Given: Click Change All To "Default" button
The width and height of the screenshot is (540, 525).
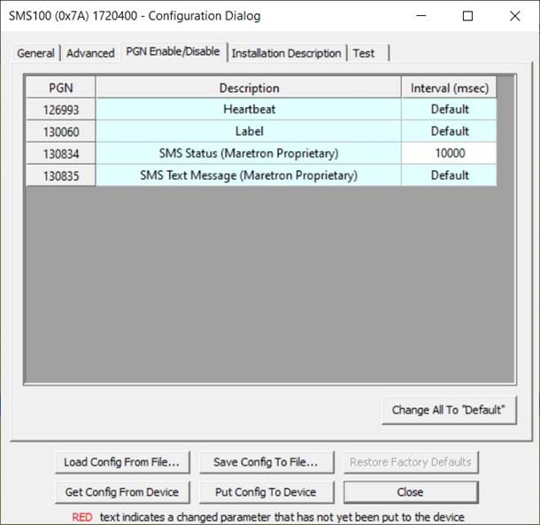Looking at the screenshot, I should click(x=449, y=409).
